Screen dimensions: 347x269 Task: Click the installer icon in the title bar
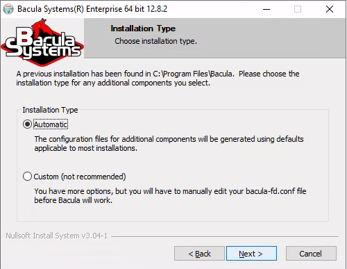[8, 9]
